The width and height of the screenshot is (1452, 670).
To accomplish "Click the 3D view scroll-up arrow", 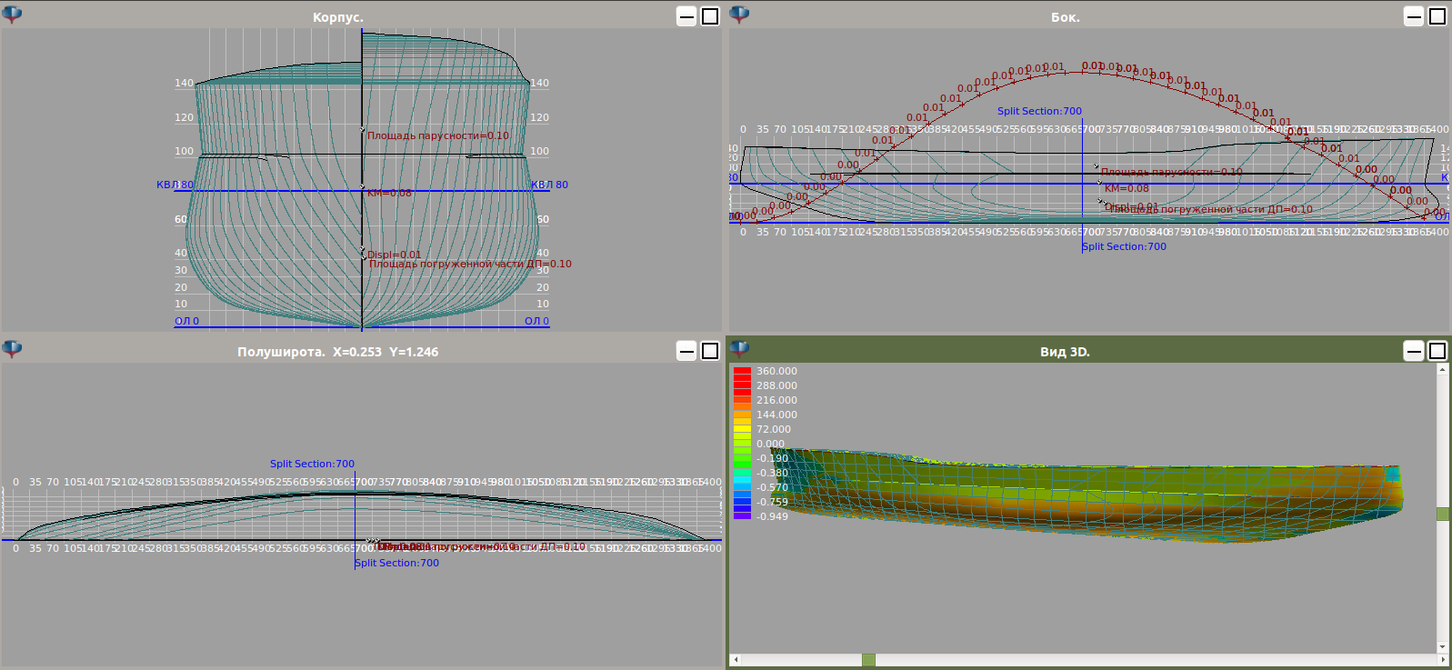I will point(1442,370).
